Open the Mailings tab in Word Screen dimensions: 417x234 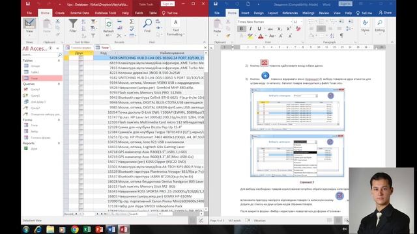click(x=308, y=13)
